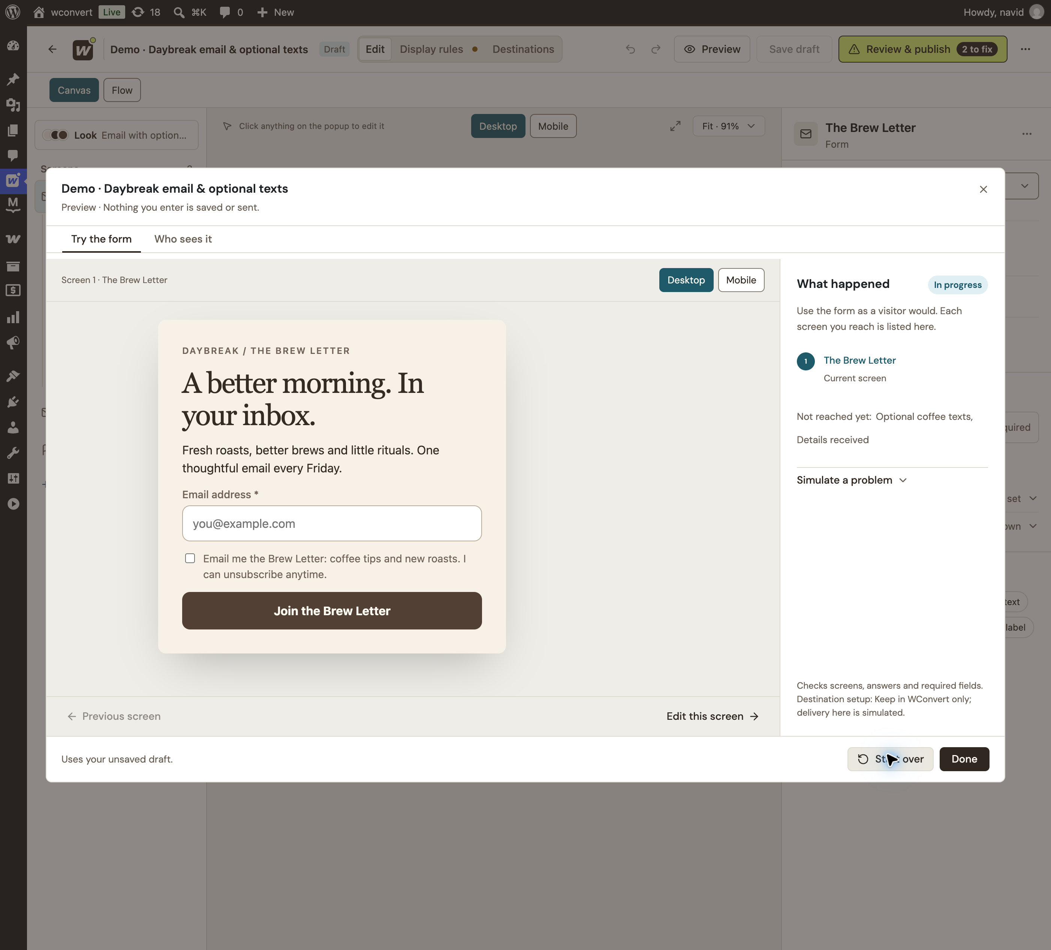The image size is (1051, 950).
Task: Open the Pages icon in sidebar
Action: pyautogui.click(x=13, y=130)
